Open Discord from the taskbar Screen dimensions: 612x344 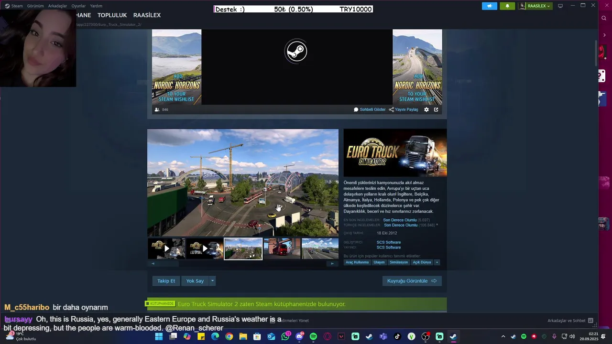click(299, 337)
